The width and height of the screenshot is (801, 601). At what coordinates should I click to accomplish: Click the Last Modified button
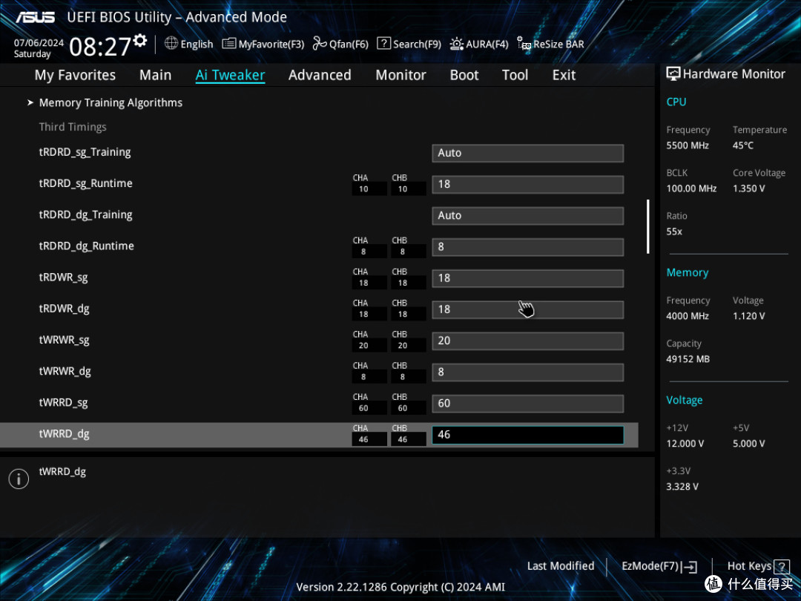561,566
